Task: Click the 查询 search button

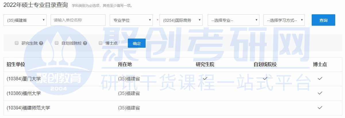Action: [x=323, y=20]
